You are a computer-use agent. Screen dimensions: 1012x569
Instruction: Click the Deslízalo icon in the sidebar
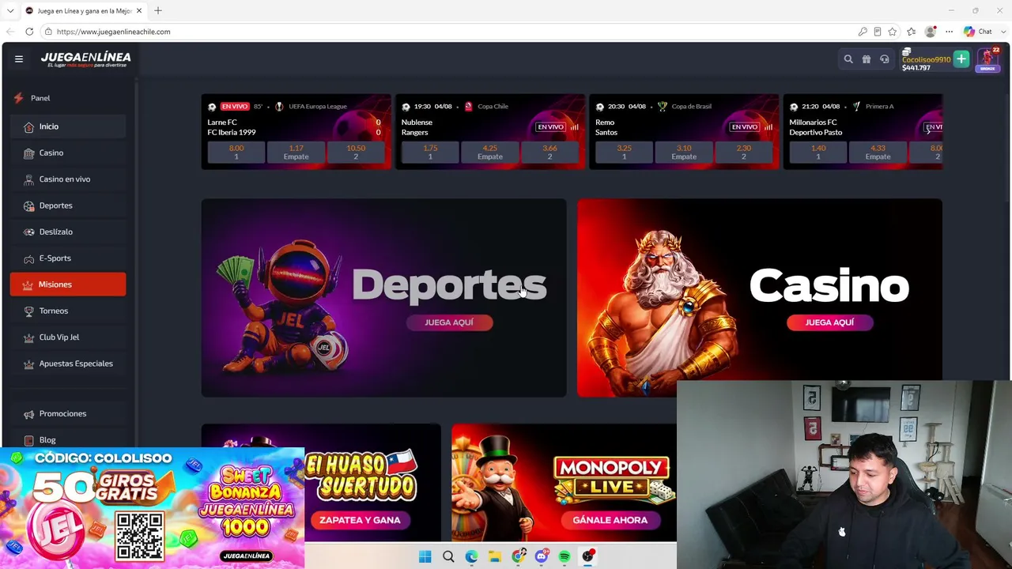click(29, 232)
